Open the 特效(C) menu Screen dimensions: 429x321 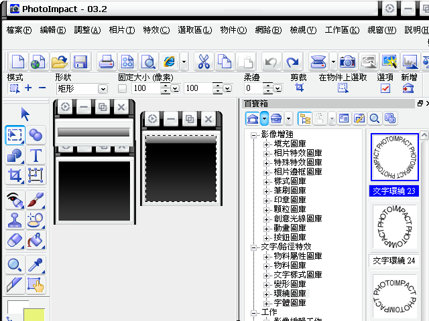click(156, 29)
